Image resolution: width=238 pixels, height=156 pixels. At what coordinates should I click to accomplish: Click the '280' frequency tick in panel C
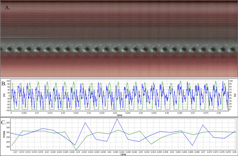tap(8, 147)
